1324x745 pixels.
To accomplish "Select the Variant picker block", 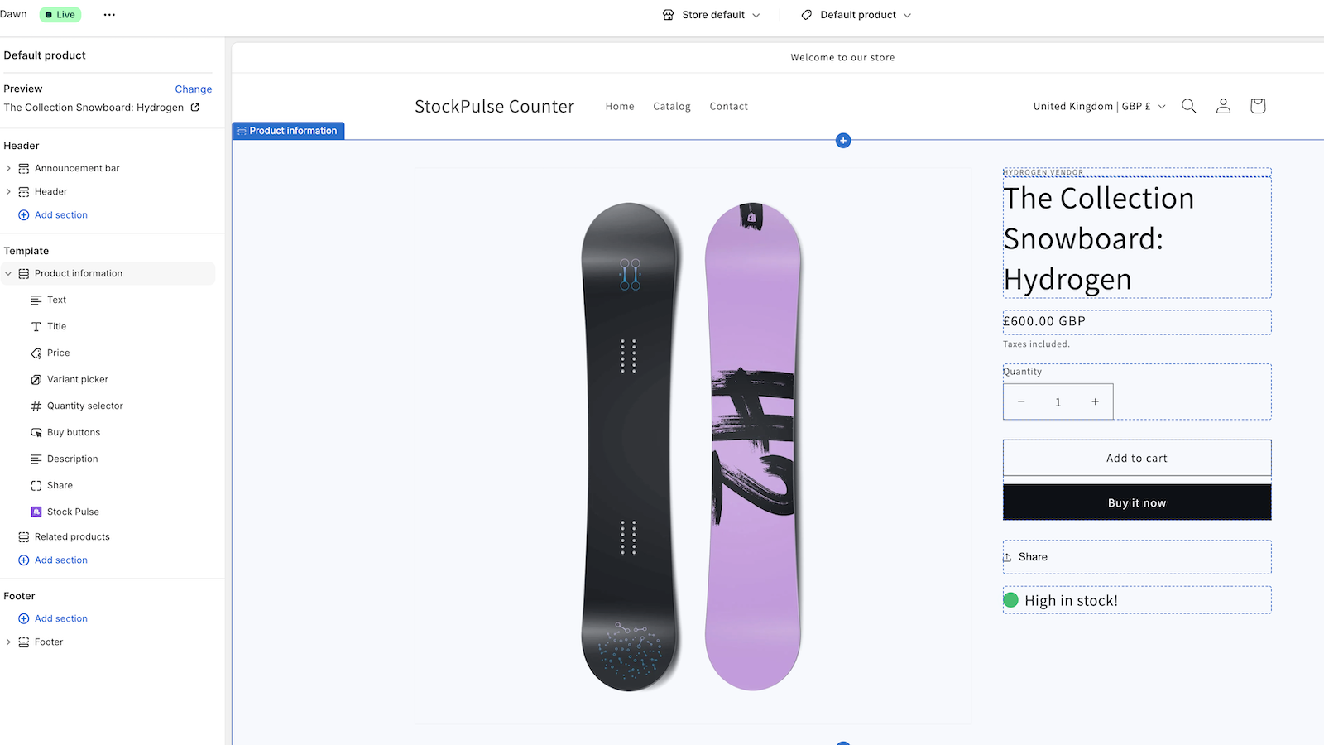I will tap(78, 379).
